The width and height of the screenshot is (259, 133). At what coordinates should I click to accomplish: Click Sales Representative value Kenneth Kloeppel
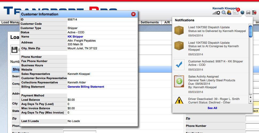point(79,74)
